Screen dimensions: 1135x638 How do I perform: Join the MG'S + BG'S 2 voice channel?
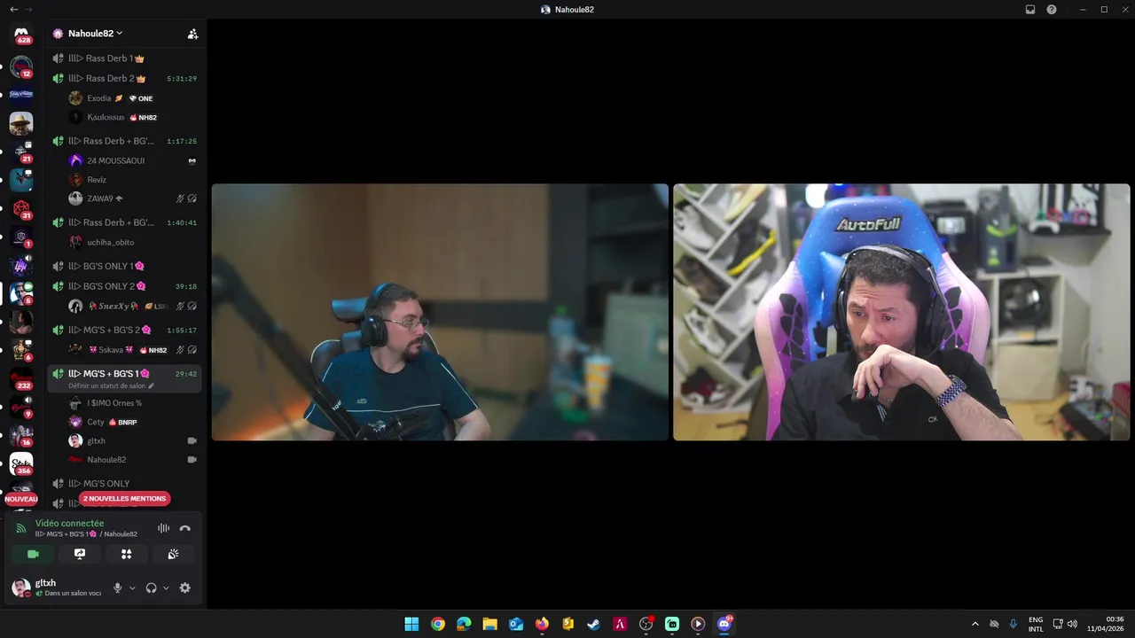pyautogui.click(x=124, y=330)
